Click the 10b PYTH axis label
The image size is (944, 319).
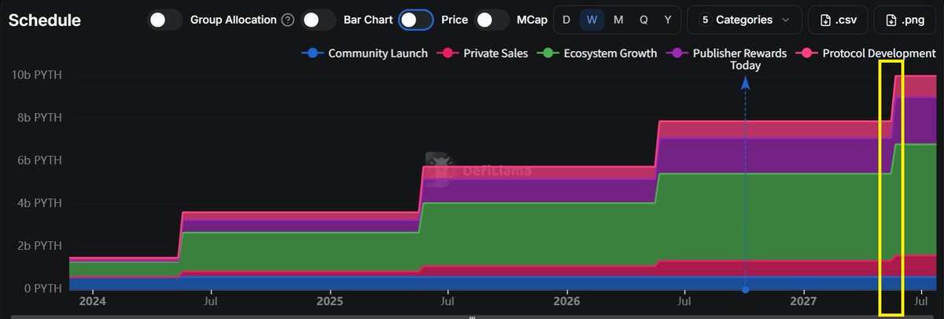[36, 75]
